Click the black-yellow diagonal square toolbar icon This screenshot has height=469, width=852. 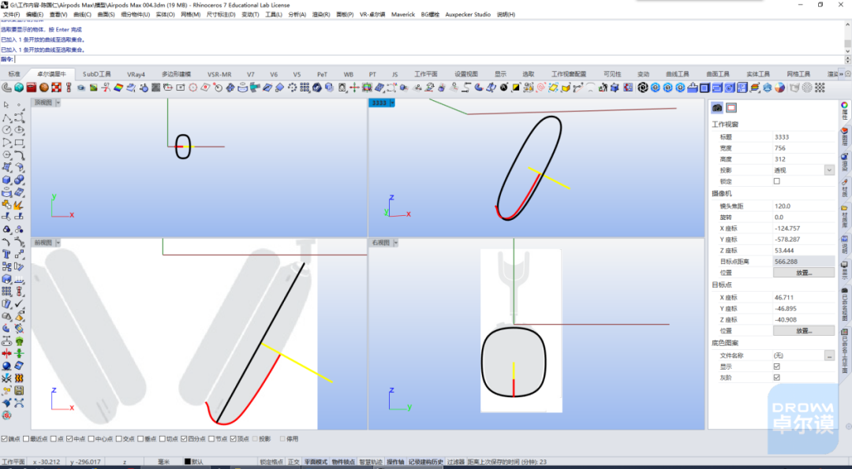pos(515,87)
